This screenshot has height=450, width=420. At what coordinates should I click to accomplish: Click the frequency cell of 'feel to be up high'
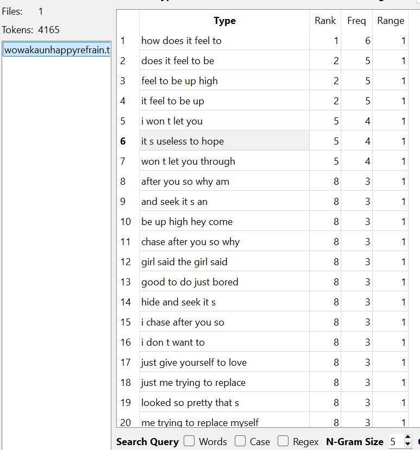357,81
